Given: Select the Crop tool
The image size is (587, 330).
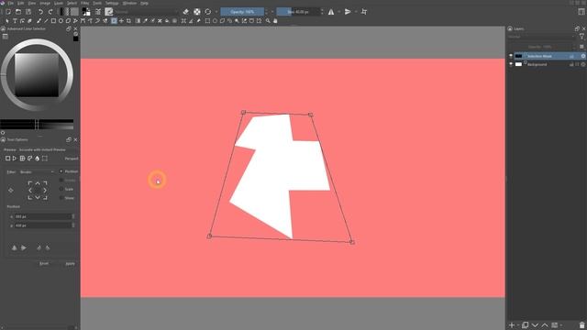Looking at the screenshot, I should tap(128, 21).
